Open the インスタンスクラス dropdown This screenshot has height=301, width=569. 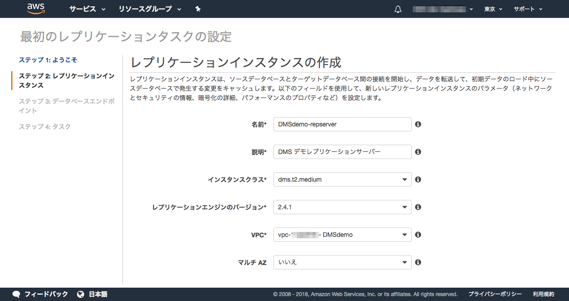(342, 179)
